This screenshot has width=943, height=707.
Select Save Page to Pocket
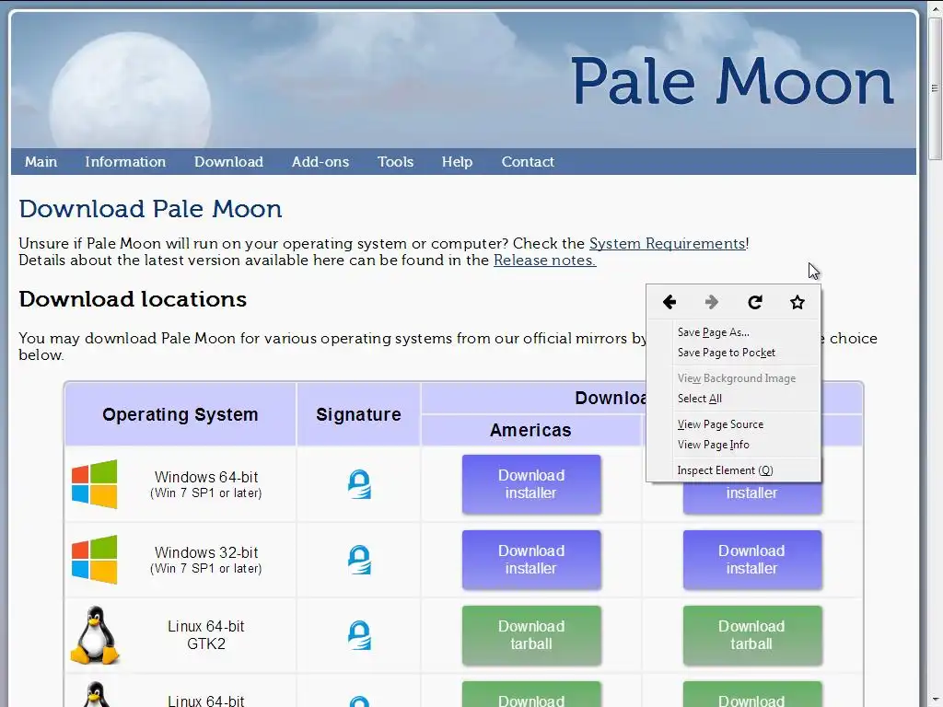tap(726, 353)
